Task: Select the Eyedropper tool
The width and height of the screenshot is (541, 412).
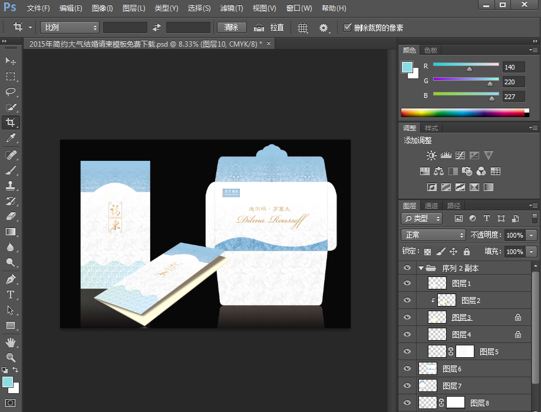Action: click(11, 139)
